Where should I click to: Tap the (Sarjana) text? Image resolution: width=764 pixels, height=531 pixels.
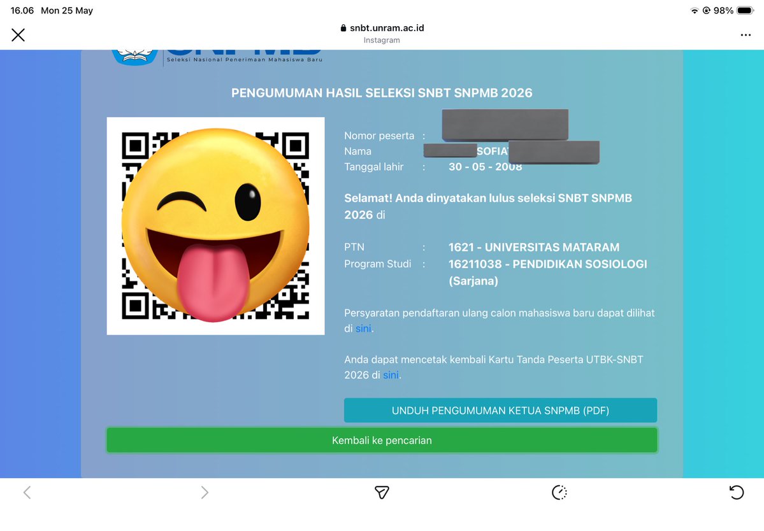coord(473,281)
